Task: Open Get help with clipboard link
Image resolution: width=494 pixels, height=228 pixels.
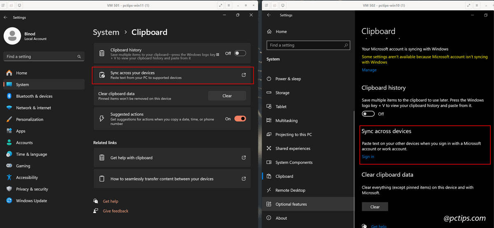Action: [x=172, y=158]
